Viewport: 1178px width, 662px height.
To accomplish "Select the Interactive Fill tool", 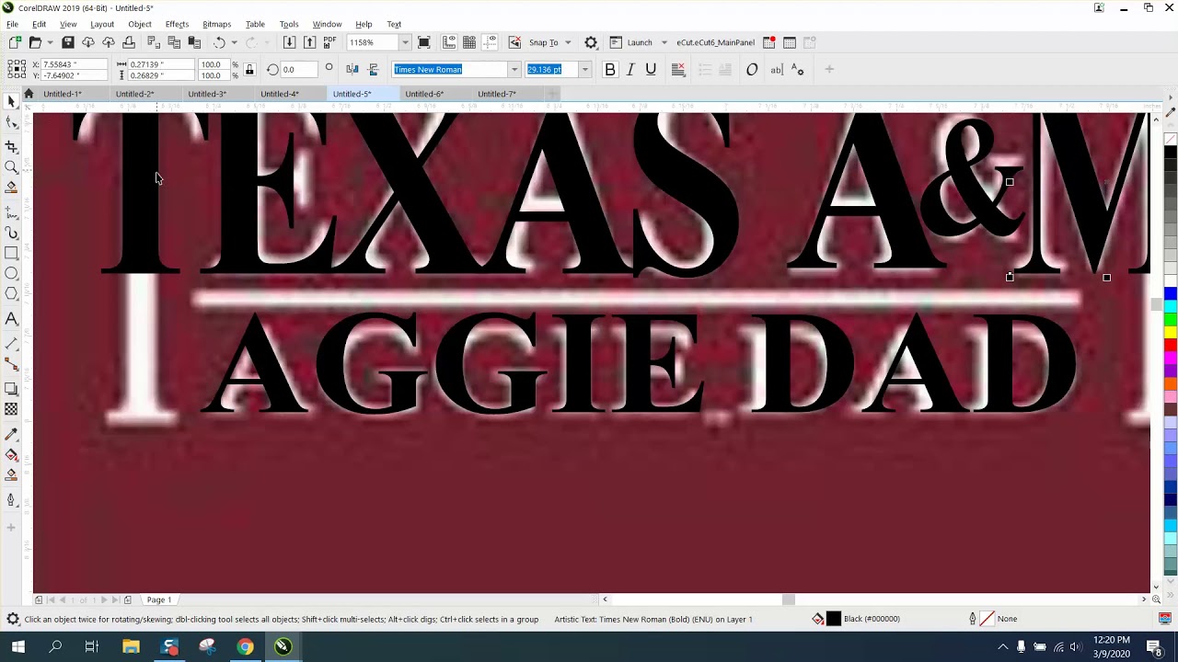I will (x=11, y=454).
